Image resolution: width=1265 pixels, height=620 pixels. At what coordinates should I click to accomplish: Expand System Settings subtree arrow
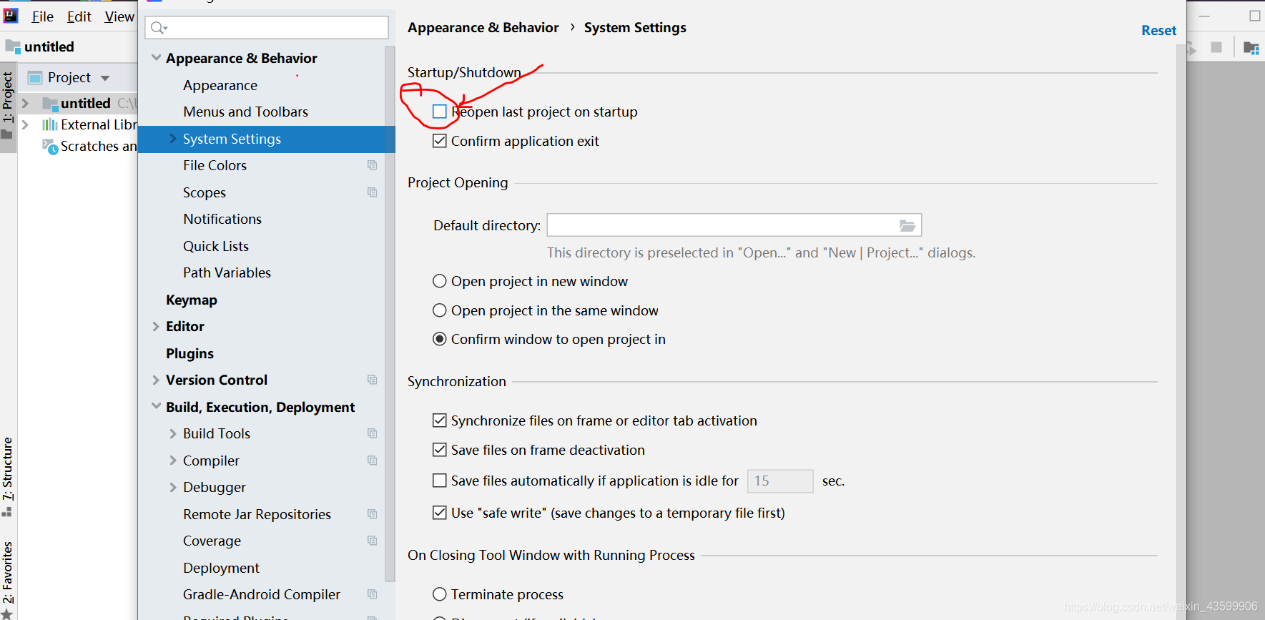tap(173, 139)
